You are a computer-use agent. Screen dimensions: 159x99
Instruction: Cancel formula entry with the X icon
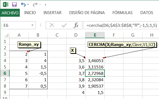point(52,25)
